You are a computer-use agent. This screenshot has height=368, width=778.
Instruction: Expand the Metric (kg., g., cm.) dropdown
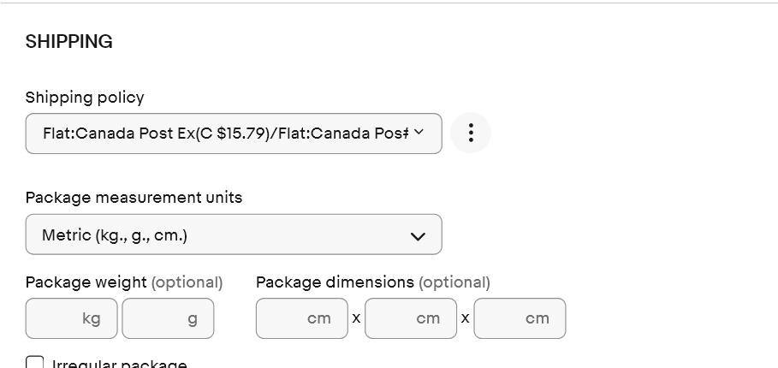coord(234,234)
